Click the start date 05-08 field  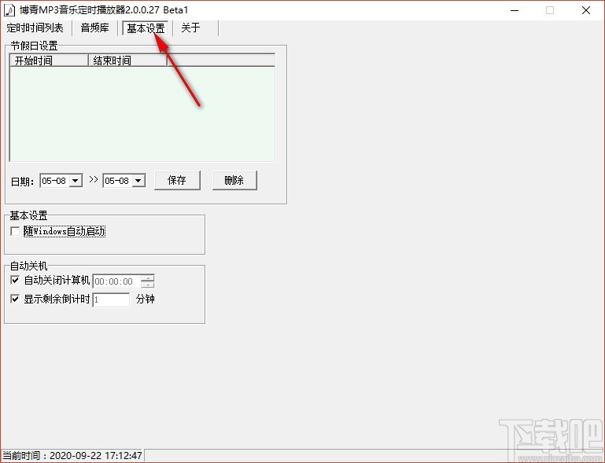point(54,181)
